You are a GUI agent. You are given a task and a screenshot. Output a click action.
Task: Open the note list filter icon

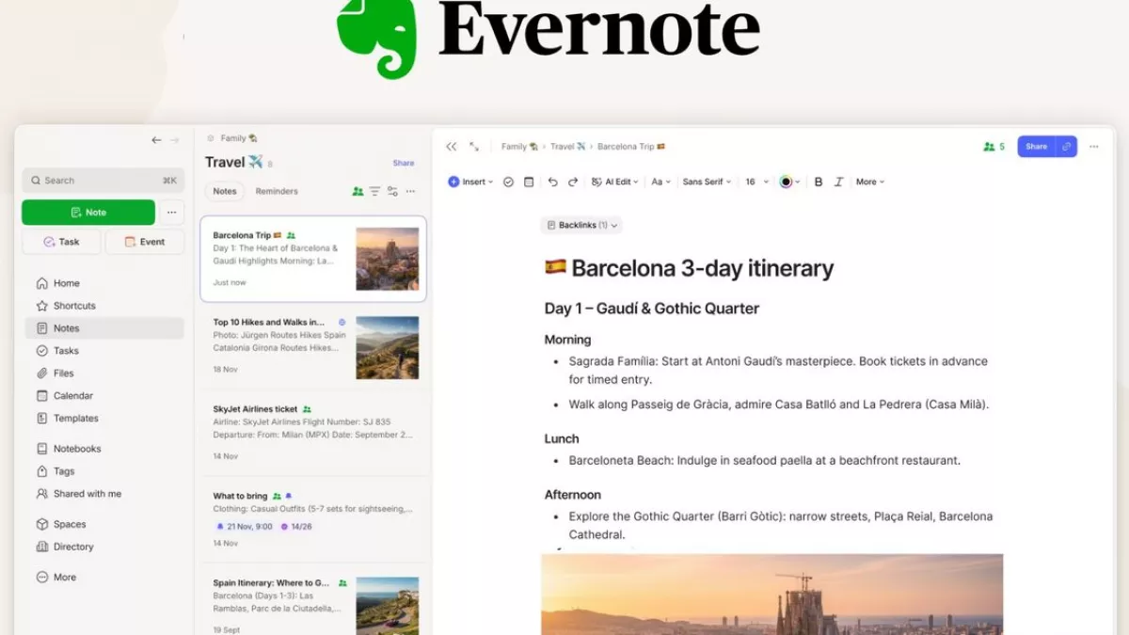tap(374, 191)
